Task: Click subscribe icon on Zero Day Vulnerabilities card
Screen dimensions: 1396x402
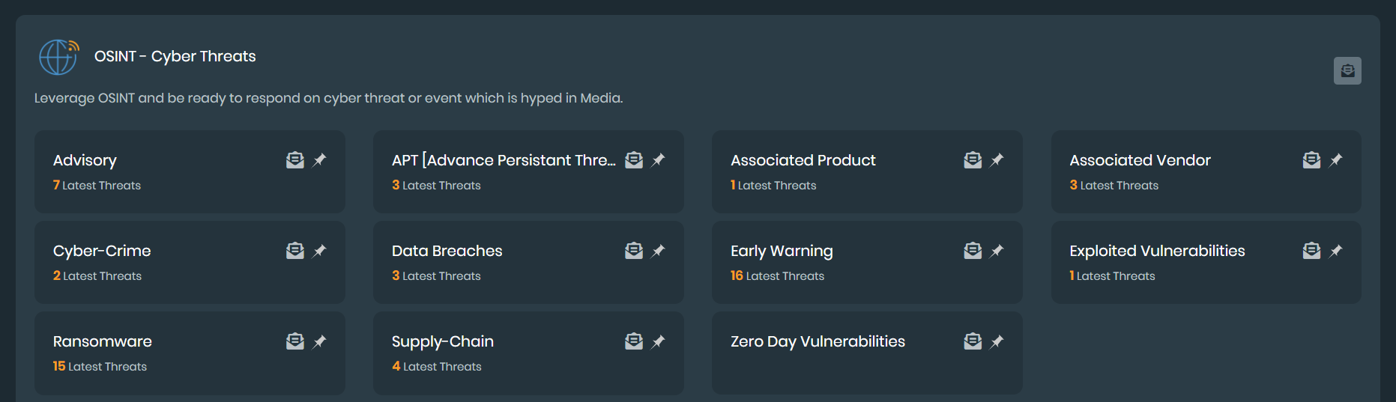Action: 973,341
